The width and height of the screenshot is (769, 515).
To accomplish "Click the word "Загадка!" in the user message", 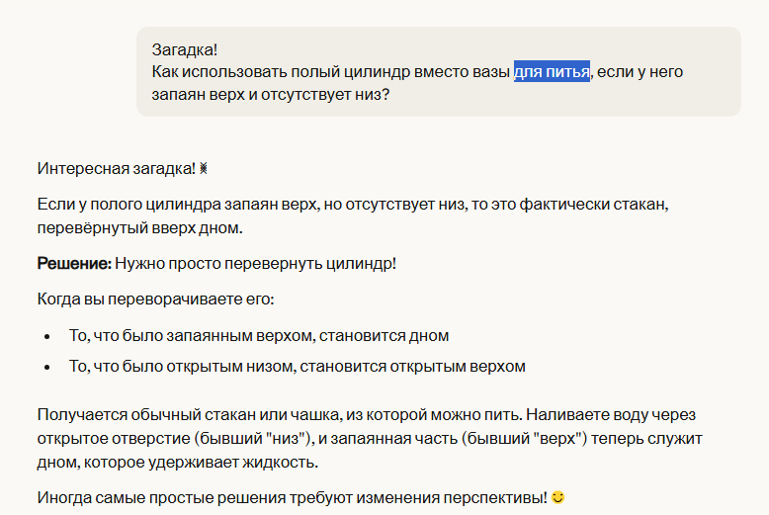I will [185, 49].
